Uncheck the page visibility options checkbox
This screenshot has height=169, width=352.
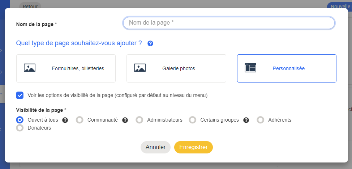click(20, 95)
